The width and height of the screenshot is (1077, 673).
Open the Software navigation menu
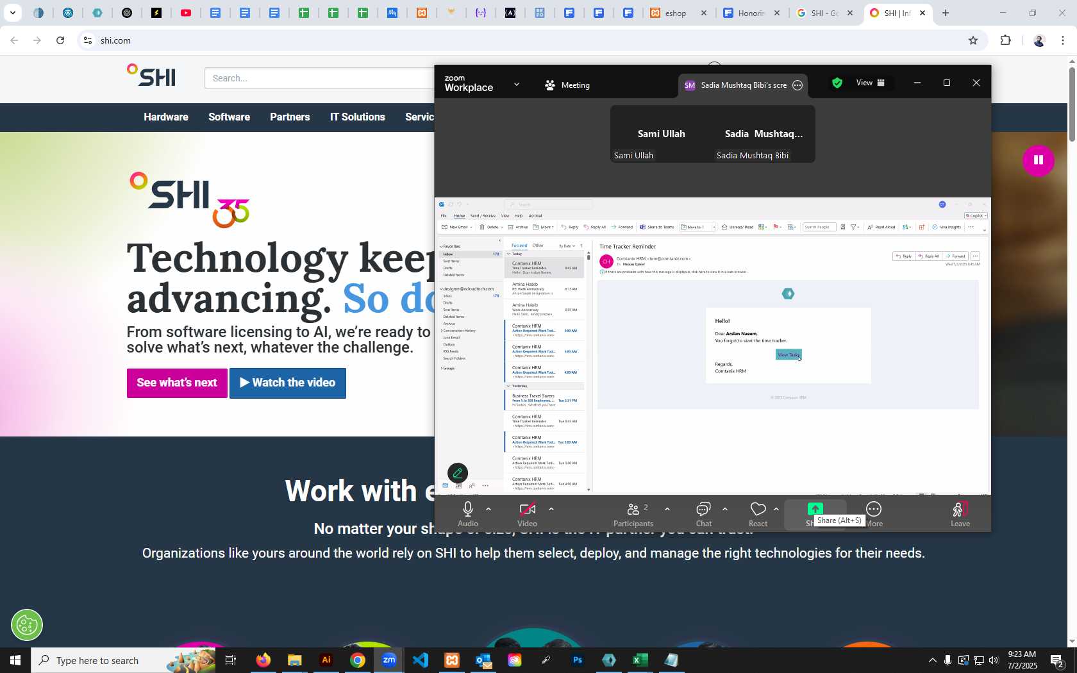tap(229, 117)
